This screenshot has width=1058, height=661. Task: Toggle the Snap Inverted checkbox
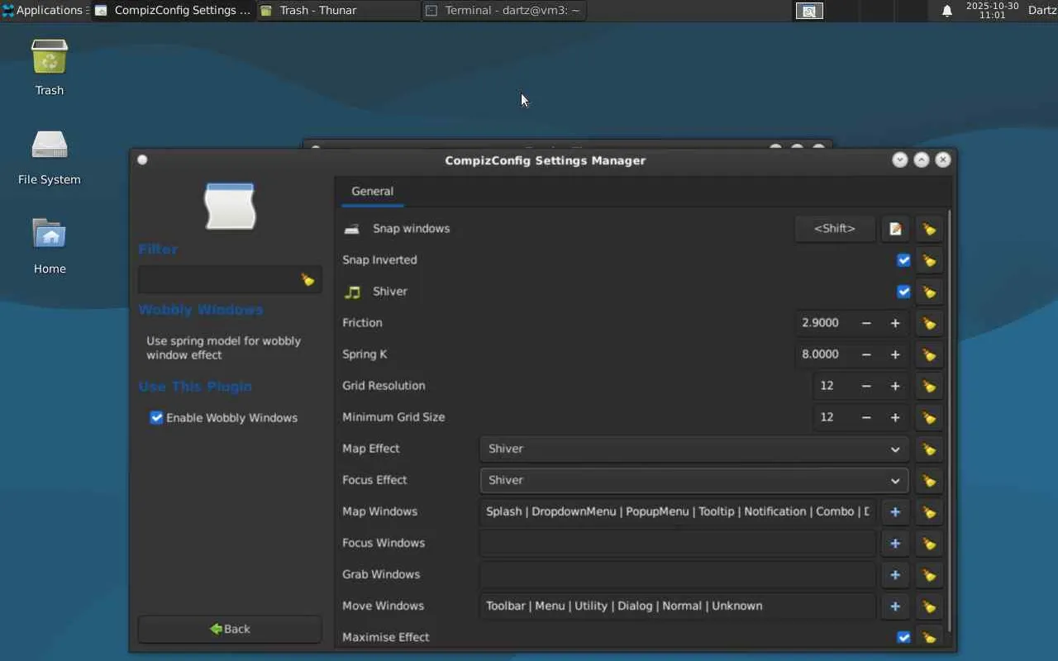pos(903,260)
